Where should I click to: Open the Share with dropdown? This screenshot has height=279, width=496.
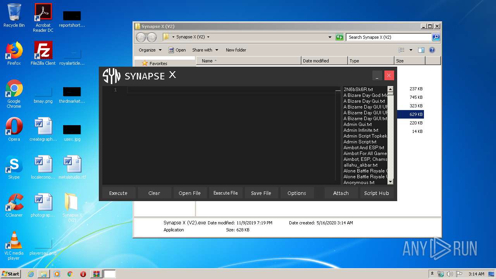(x=205, y=50)
